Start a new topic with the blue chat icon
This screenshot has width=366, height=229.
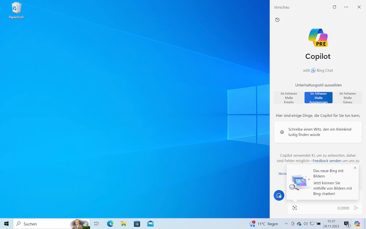click(279, 195)
